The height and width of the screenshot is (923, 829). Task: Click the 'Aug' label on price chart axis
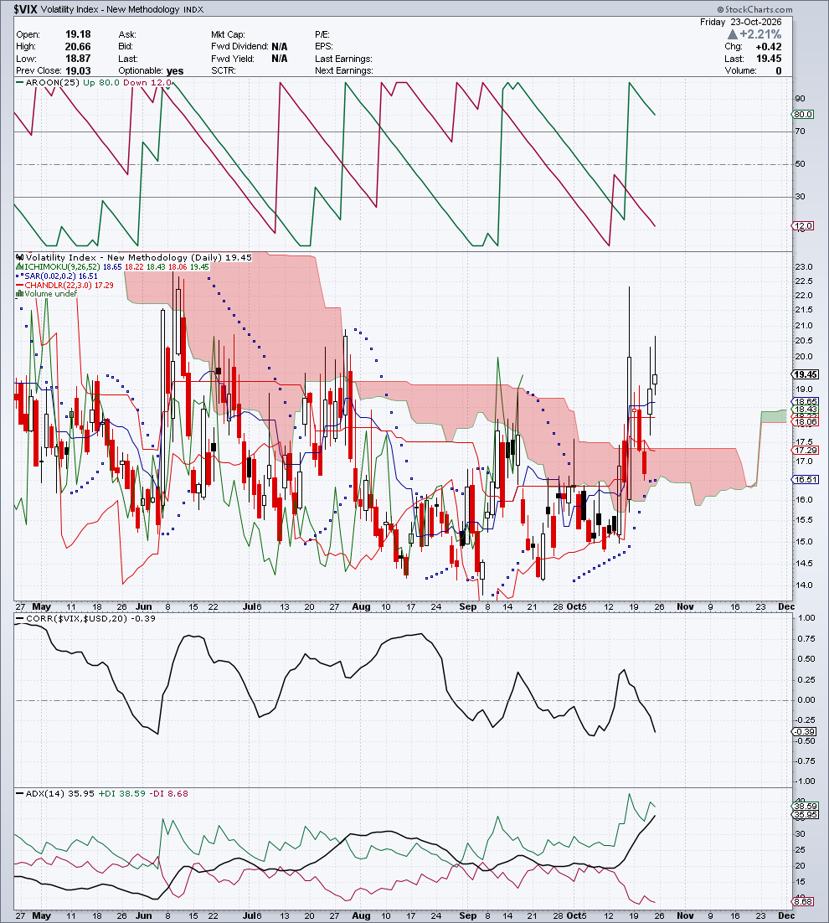click(361, 607)
